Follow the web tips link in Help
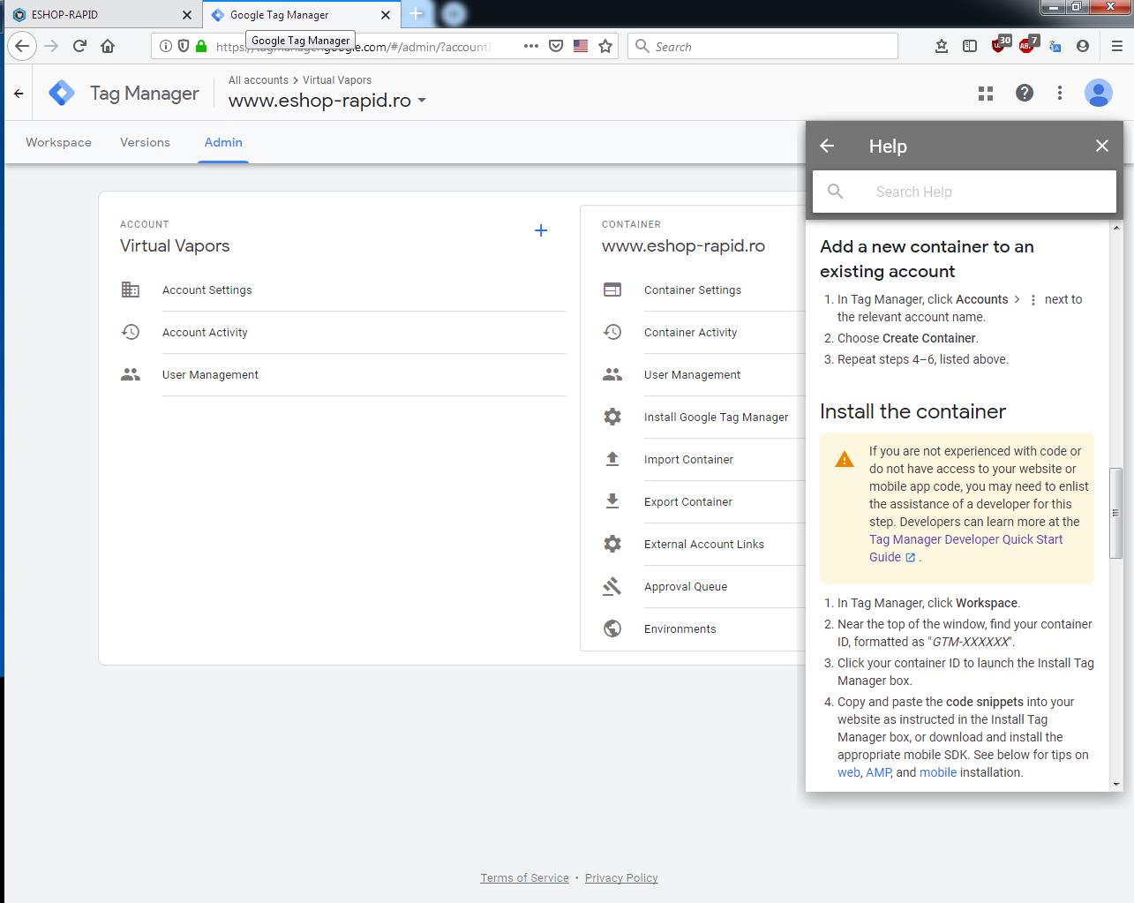This screenshot has width=1134, height=903. click(849, 772)
